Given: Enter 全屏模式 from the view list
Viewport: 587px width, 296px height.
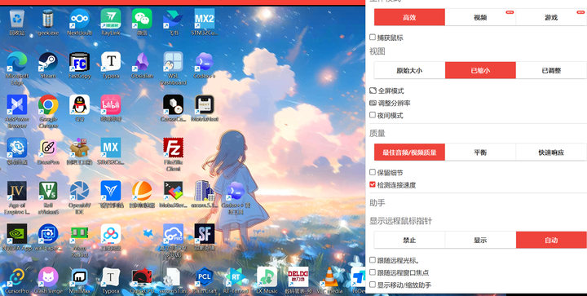Looking at the screenshot, I should pyautogui.click(x=386, y=91).
